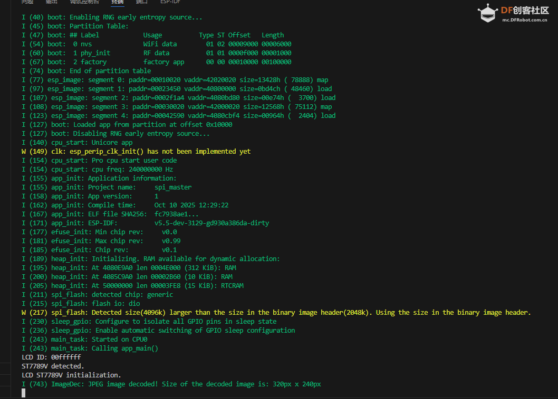
Task: Click the active 终端 (Terminal) tab
Action: tap(118, 2)
